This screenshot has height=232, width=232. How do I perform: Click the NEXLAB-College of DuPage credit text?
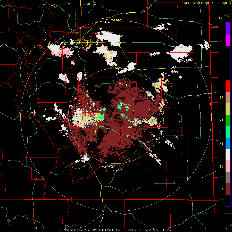coord(206,3)
